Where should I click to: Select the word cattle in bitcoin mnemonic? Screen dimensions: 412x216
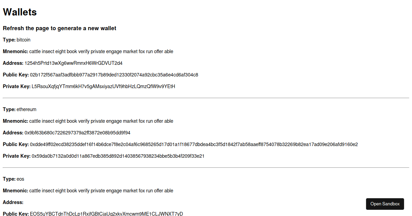(35, 51)
